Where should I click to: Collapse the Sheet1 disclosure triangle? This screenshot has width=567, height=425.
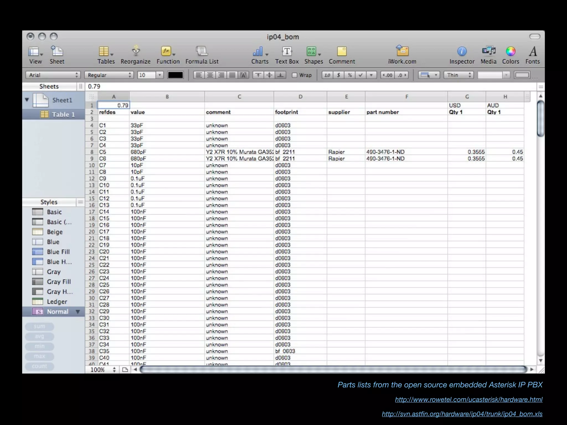click(x=27, y=100)
